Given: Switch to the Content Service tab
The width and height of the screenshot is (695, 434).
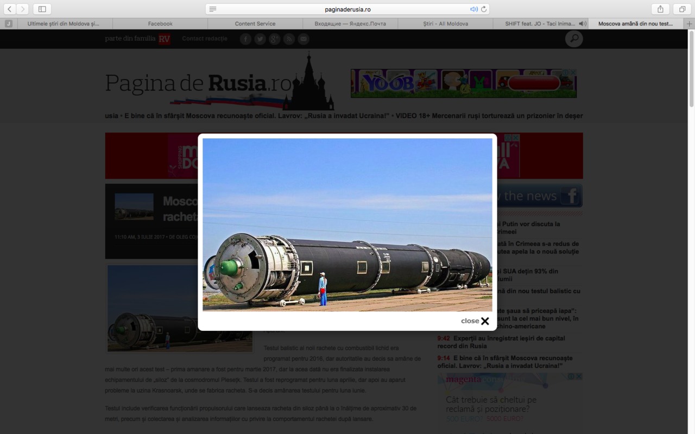Looking at the screenshot, I should 255,24.
